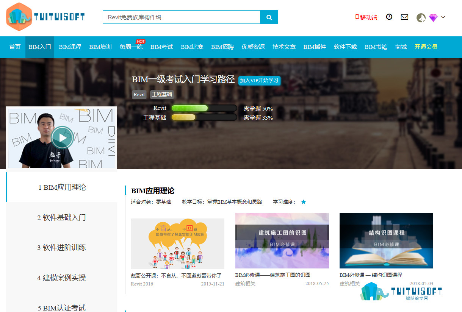Click 加入VIP开始学习 button

point(259,80)
